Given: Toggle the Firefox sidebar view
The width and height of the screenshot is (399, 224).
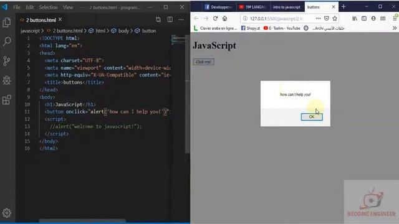Looking at the screenshot, I should (x=364, y=19).
